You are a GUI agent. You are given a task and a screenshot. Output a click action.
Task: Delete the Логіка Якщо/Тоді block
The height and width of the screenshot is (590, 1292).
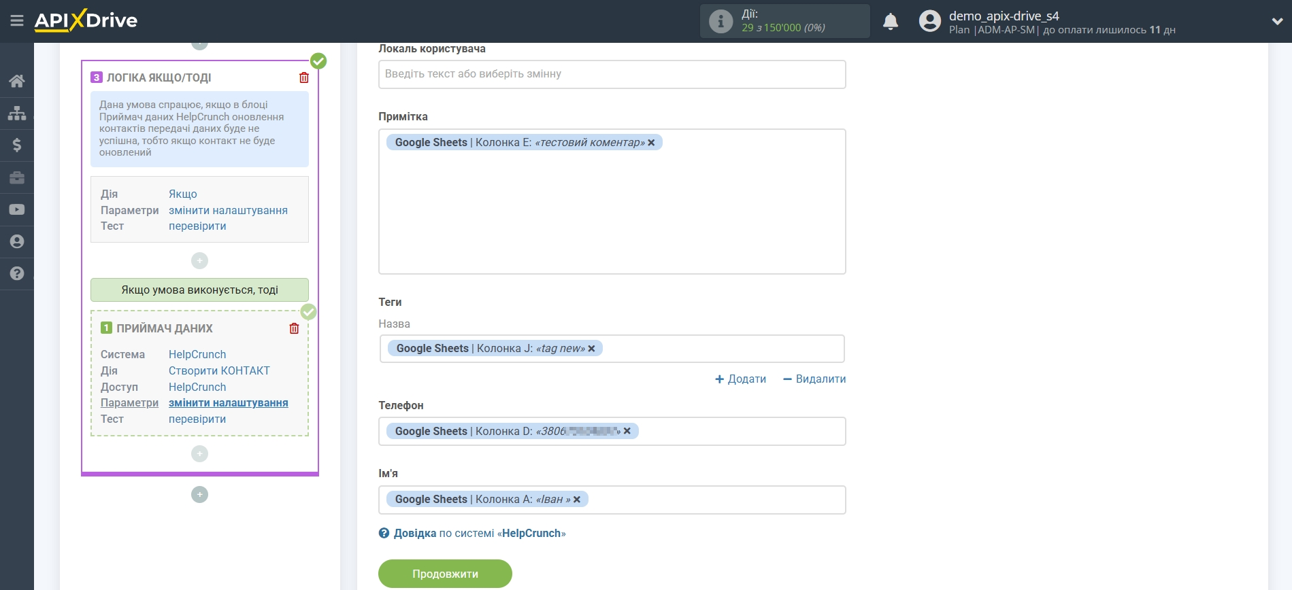click(304, 77)
